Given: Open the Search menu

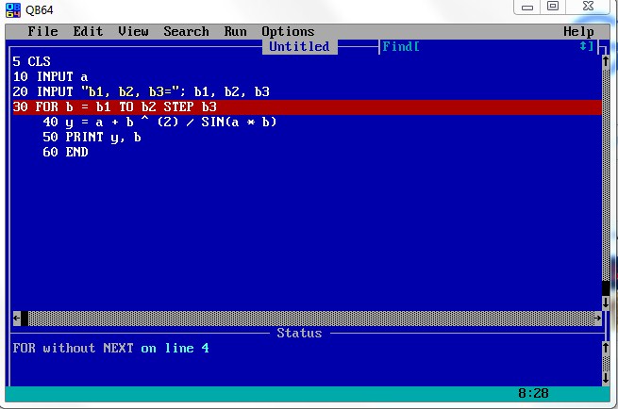Looking at the screenshot, I should (186, 31).
